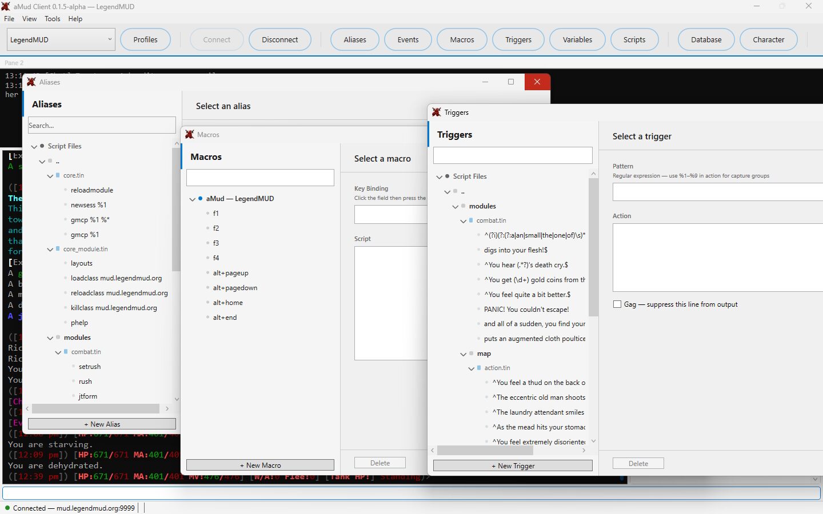Image resolution: width=823 pixels, height=514 pixels.
Task: Click the Aliases search field
Action: tap(102, 125)
